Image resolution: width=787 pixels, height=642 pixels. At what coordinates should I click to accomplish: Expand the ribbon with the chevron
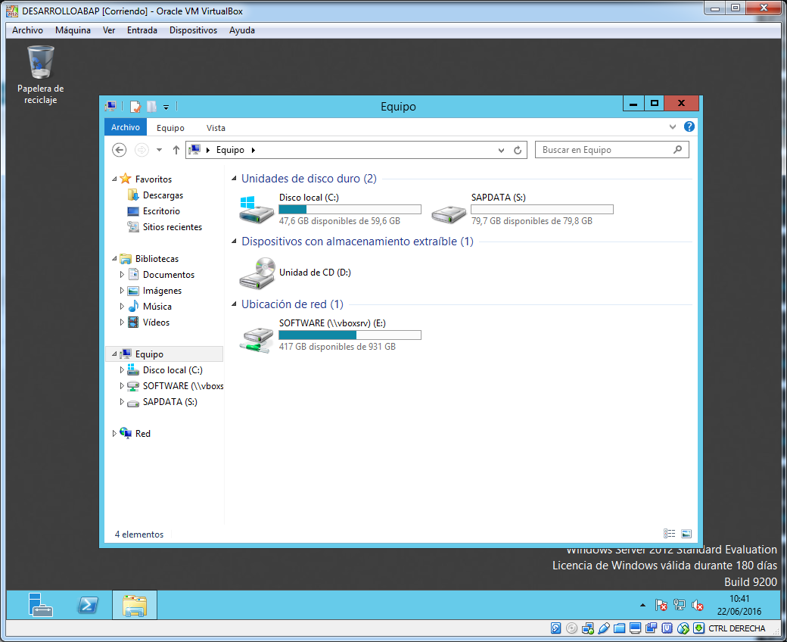pos(673,127)
